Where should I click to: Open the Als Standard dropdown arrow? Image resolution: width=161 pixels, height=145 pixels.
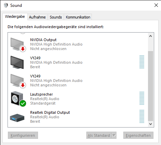point(114,135)
